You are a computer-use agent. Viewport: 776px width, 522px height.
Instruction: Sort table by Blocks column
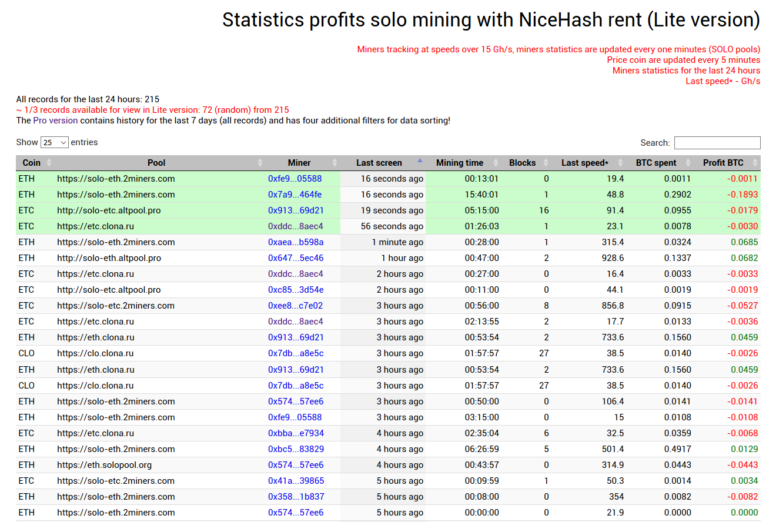526,163
